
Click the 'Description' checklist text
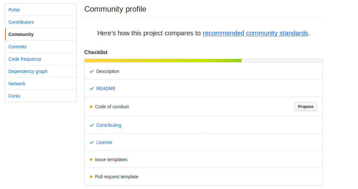108,71
